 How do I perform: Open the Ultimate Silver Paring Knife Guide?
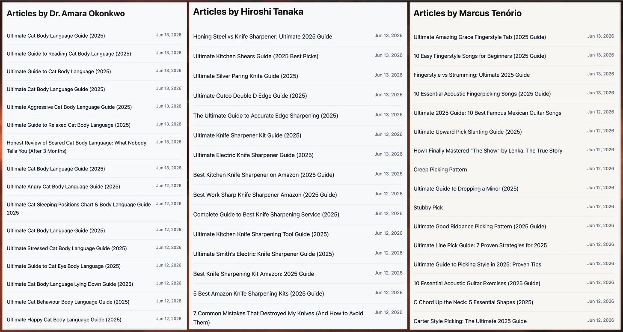(246, 76)
